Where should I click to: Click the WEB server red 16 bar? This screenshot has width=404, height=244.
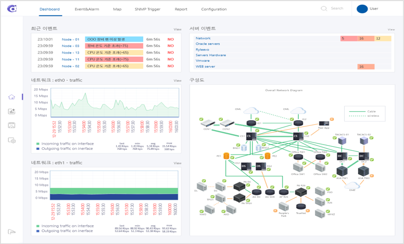click(365, 67)
